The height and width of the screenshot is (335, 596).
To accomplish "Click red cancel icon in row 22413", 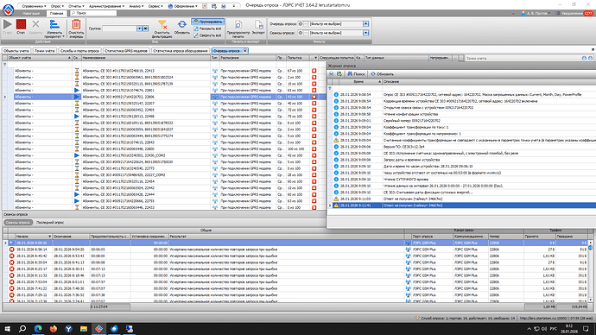I will pyautogui.click(x=314, y=71).
